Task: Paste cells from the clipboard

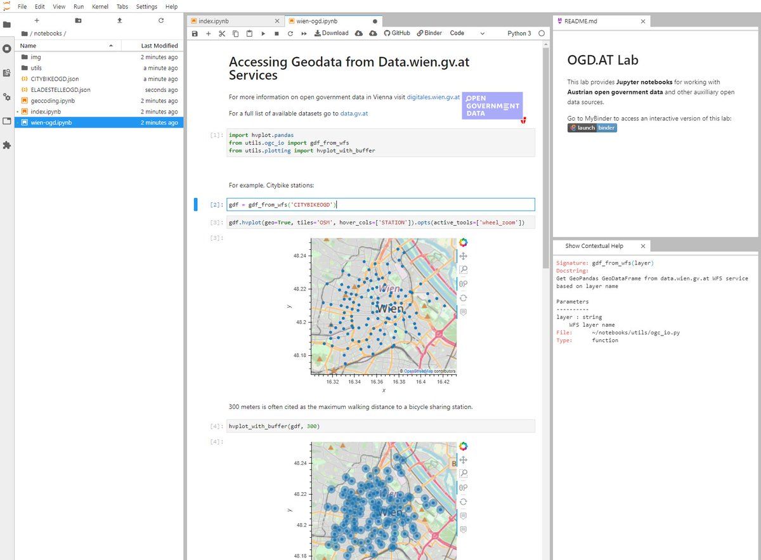Action: [x=249, y=34]
